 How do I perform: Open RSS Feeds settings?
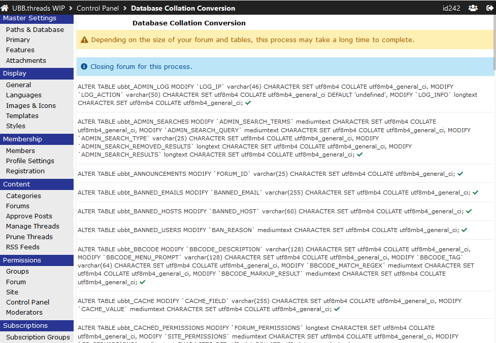point(23,247)
